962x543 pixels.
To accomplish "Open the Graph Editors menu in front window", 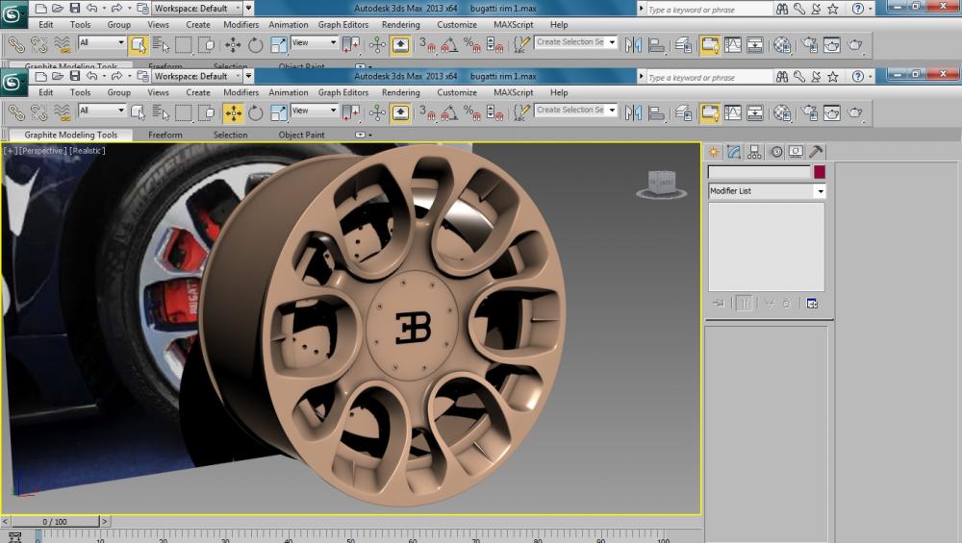I will click(x=343, y=92).
